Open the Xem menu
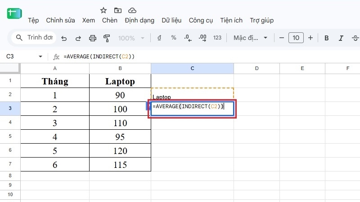This screenshot has width=360, height=202. coord(88,20)
